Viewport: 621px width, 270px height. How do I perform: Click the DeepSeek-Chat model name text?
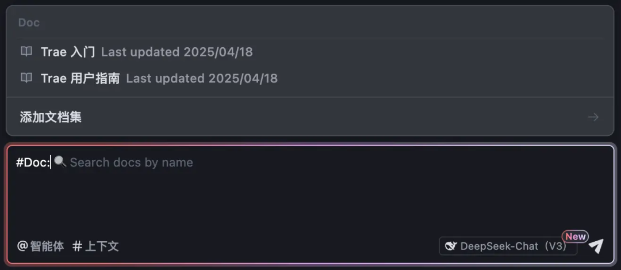click(499, 246)
